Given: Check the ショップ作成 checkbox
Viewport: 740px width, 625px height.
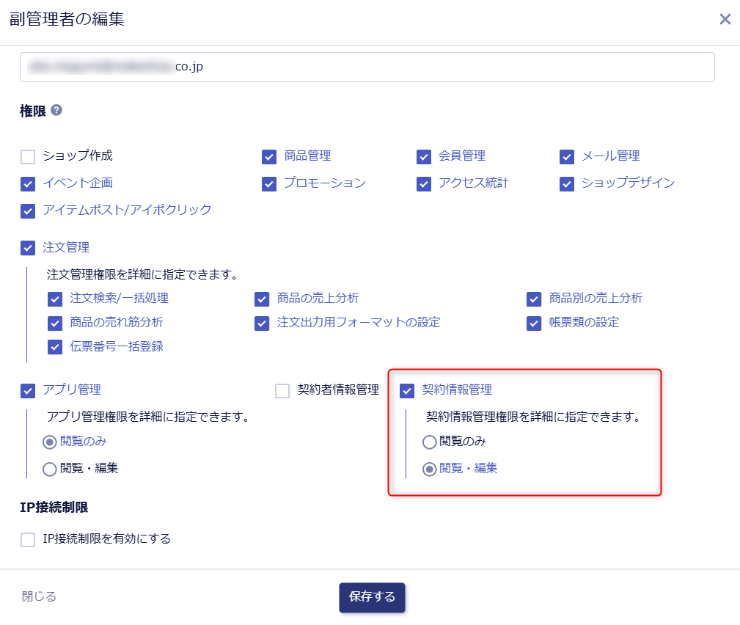Looking at the screenshot, I should 28,157.
